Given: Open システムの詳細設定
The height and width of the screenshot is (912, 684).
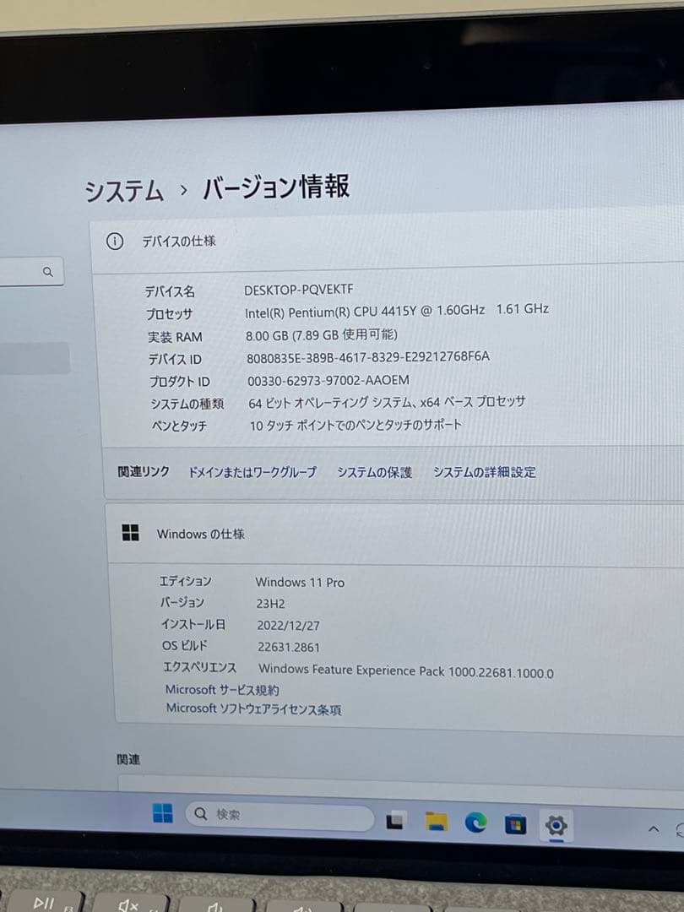Looking at the screenshot, I should 486,473.
